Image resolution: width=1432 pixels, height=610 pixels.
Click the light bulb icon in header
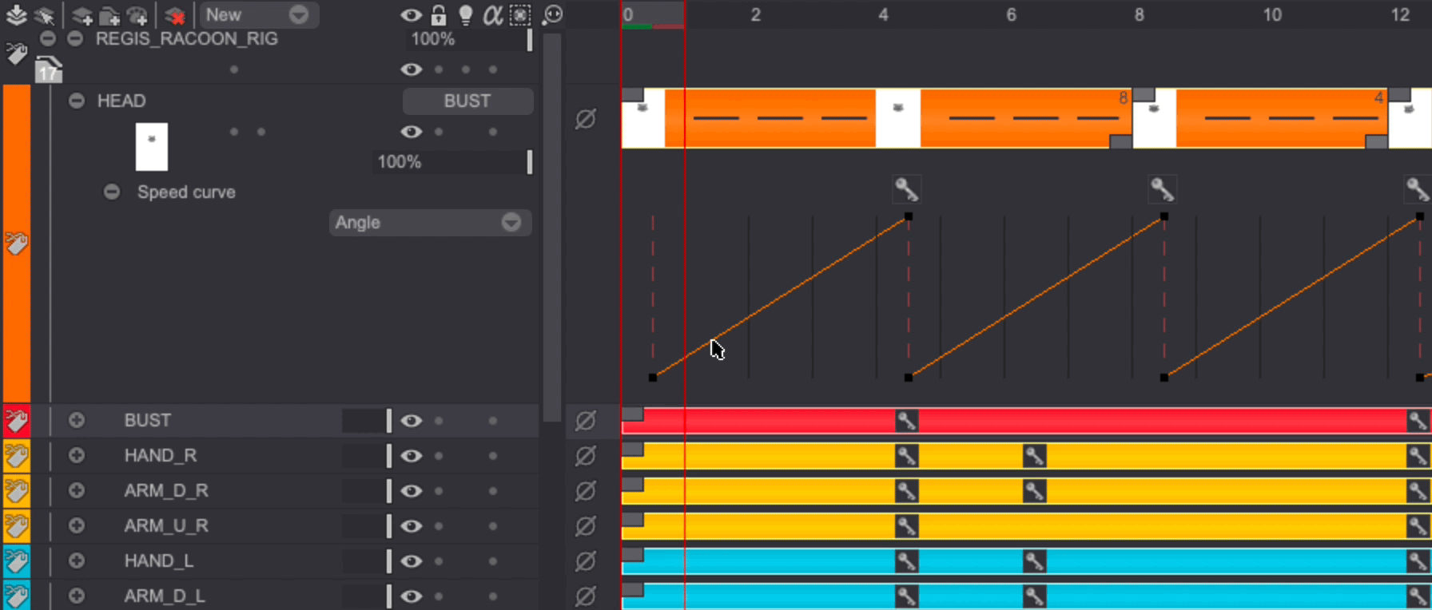coord(465,15)
